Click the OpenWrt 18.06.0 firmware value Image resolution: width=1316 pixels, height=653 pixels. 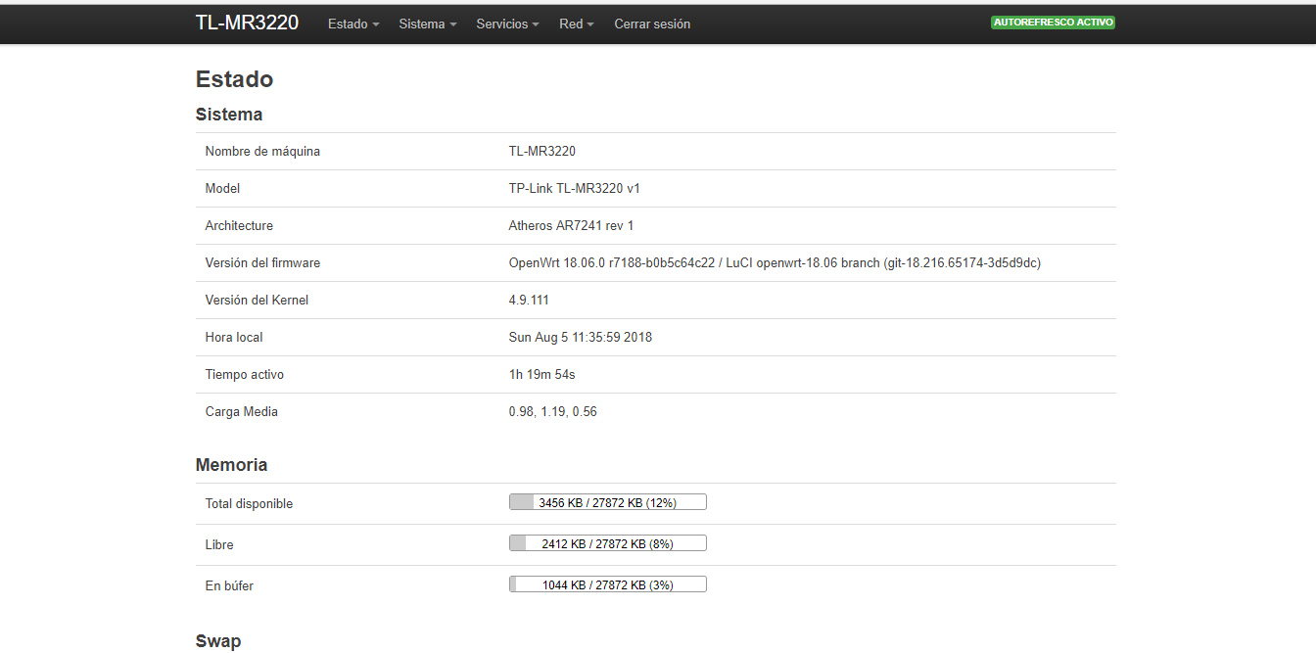coord(775,262)
